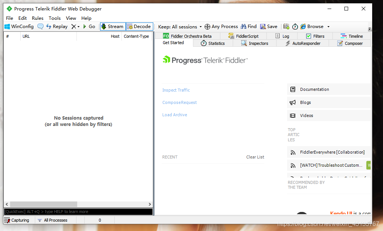383x231 pixels.
Task: Click the All Processes status bar filter
Action: pos(52,220)
